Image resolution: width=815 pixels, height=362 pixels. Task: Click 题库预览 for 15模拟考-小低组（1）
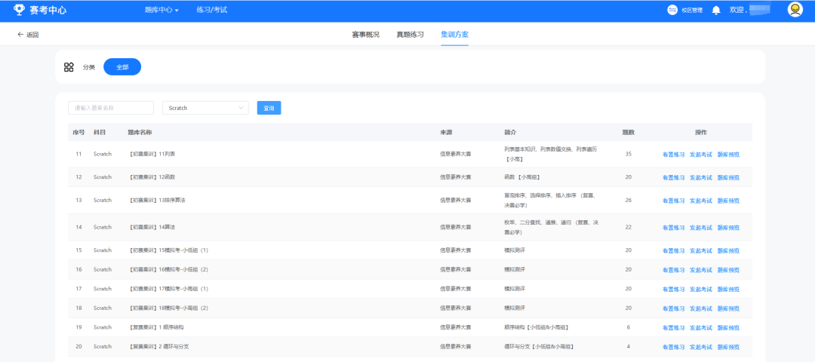(728, 251)
